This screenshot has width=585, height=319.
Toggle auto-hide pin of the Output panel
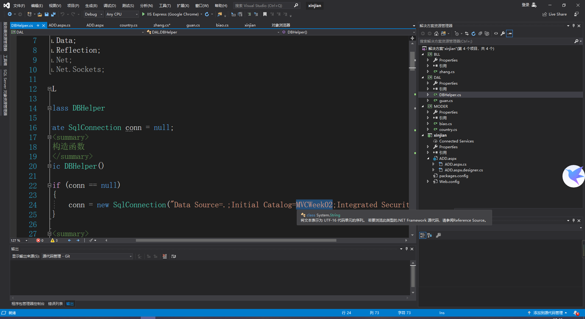(406, 249)
